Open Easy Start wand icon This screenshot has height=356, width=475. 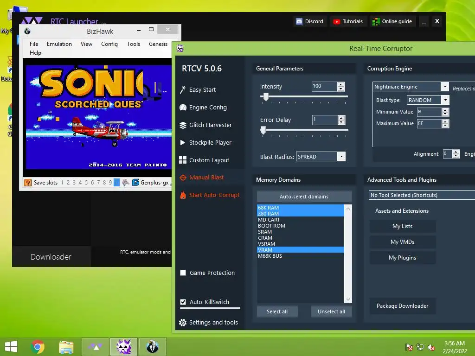[x=182, y=89]
